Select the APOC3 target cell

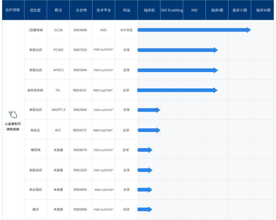[58, 70]
